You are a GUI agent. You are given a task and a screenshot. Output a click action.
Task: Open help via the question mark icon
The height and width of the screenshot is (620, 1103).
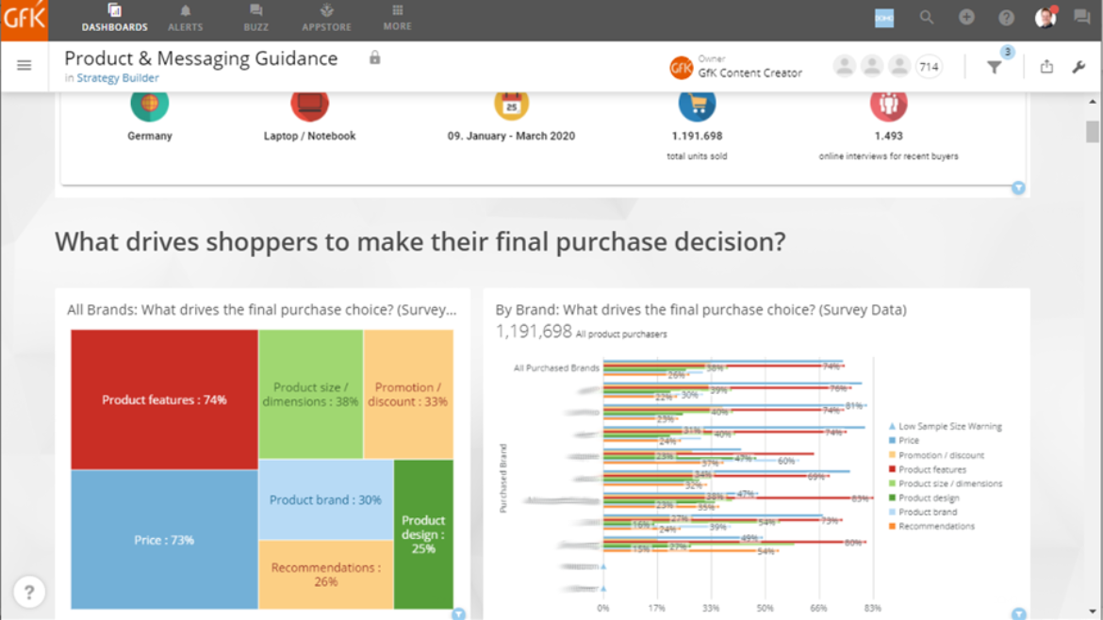tap(1006, 17)
